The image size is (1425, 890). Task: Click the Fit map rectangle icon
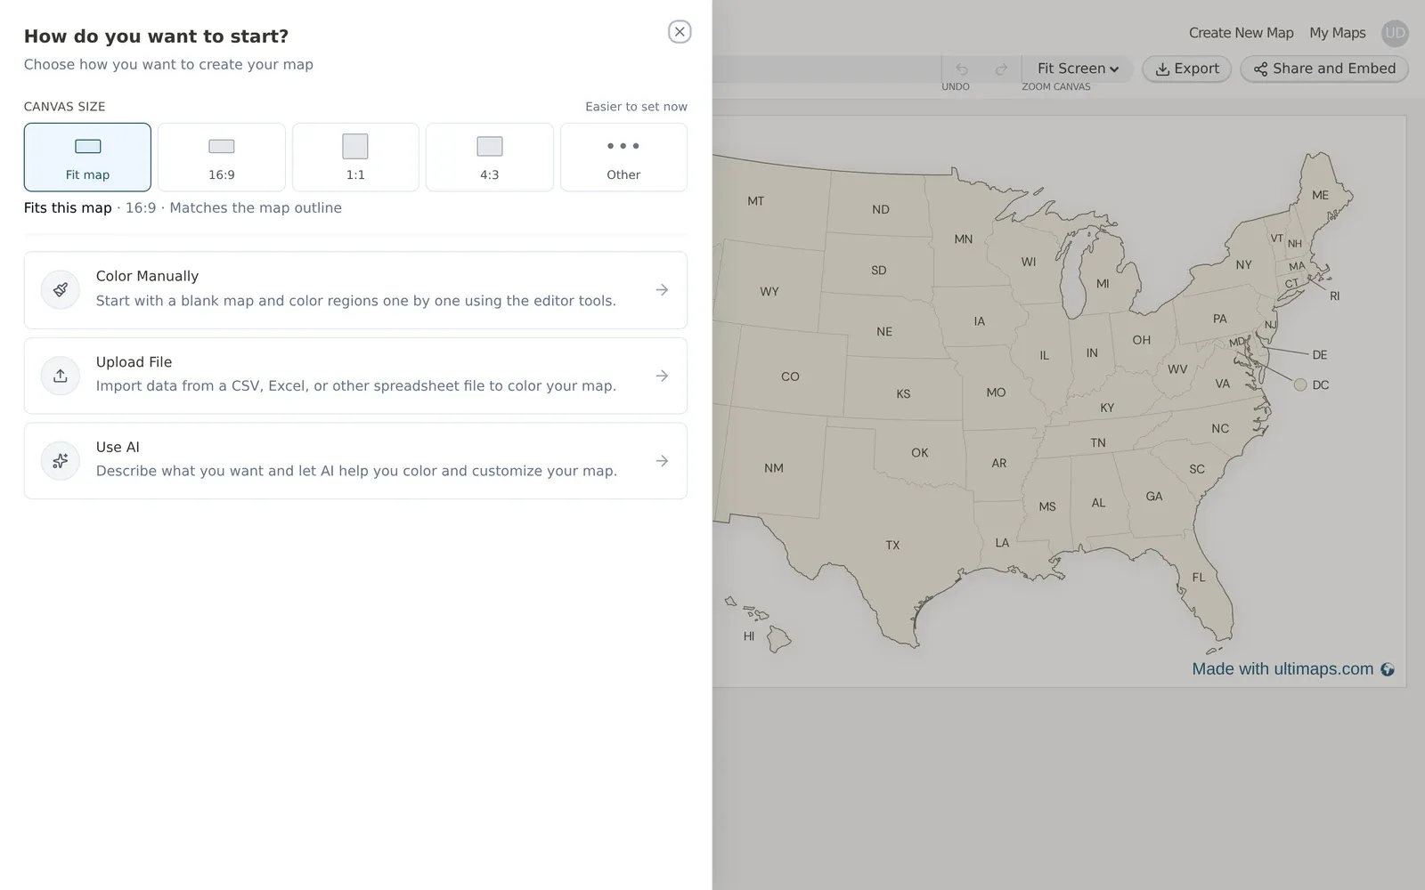click(x=87, y=146)
